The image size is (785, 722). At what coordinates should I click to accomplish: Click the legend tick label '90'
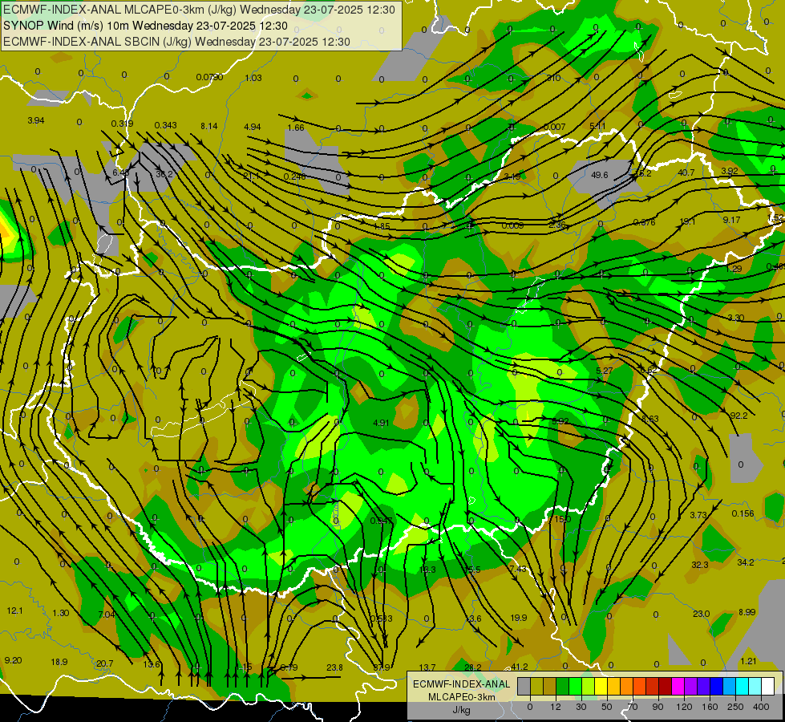[x=658, y=707]
